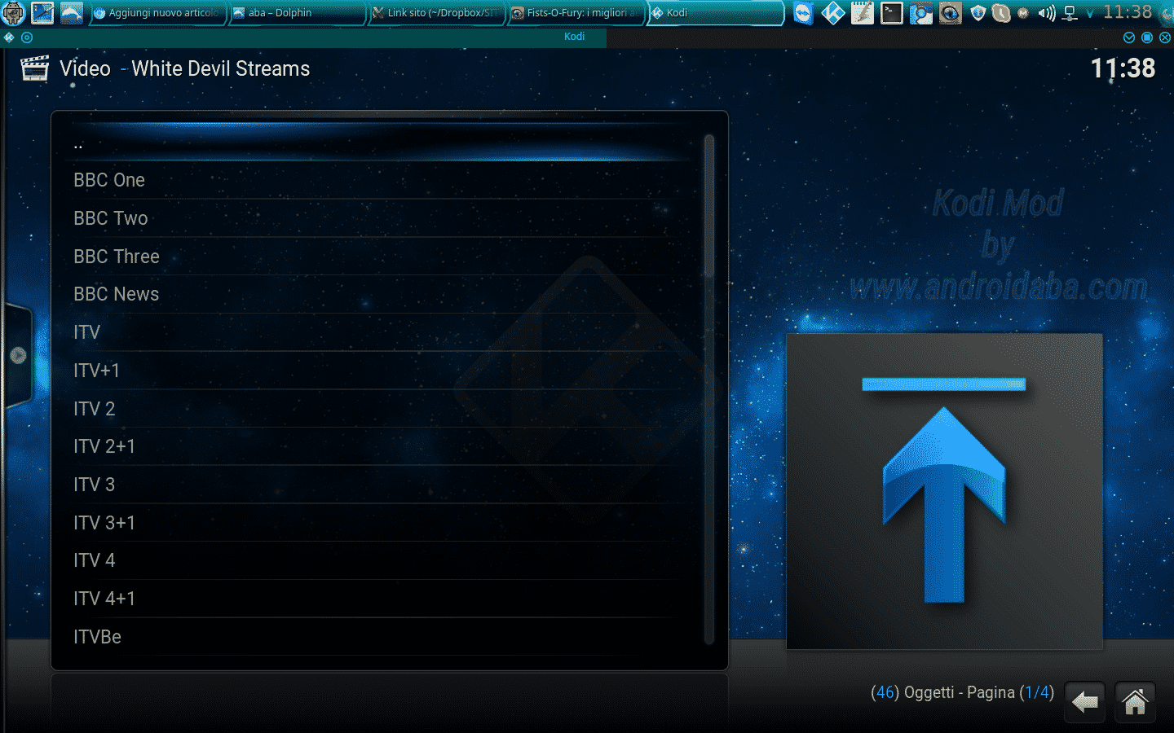The height and width of the screenshot is (733, 1174).
Task: Open the Kodi window menu icon in titlebar
Action: coord(9,37)
